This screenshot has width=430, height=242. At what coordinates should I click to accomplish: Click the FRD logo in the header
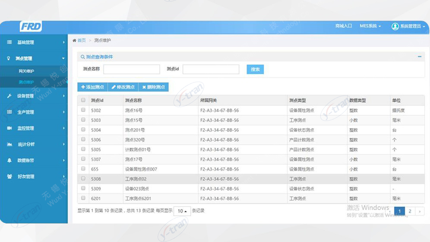[x=31, y=27]
